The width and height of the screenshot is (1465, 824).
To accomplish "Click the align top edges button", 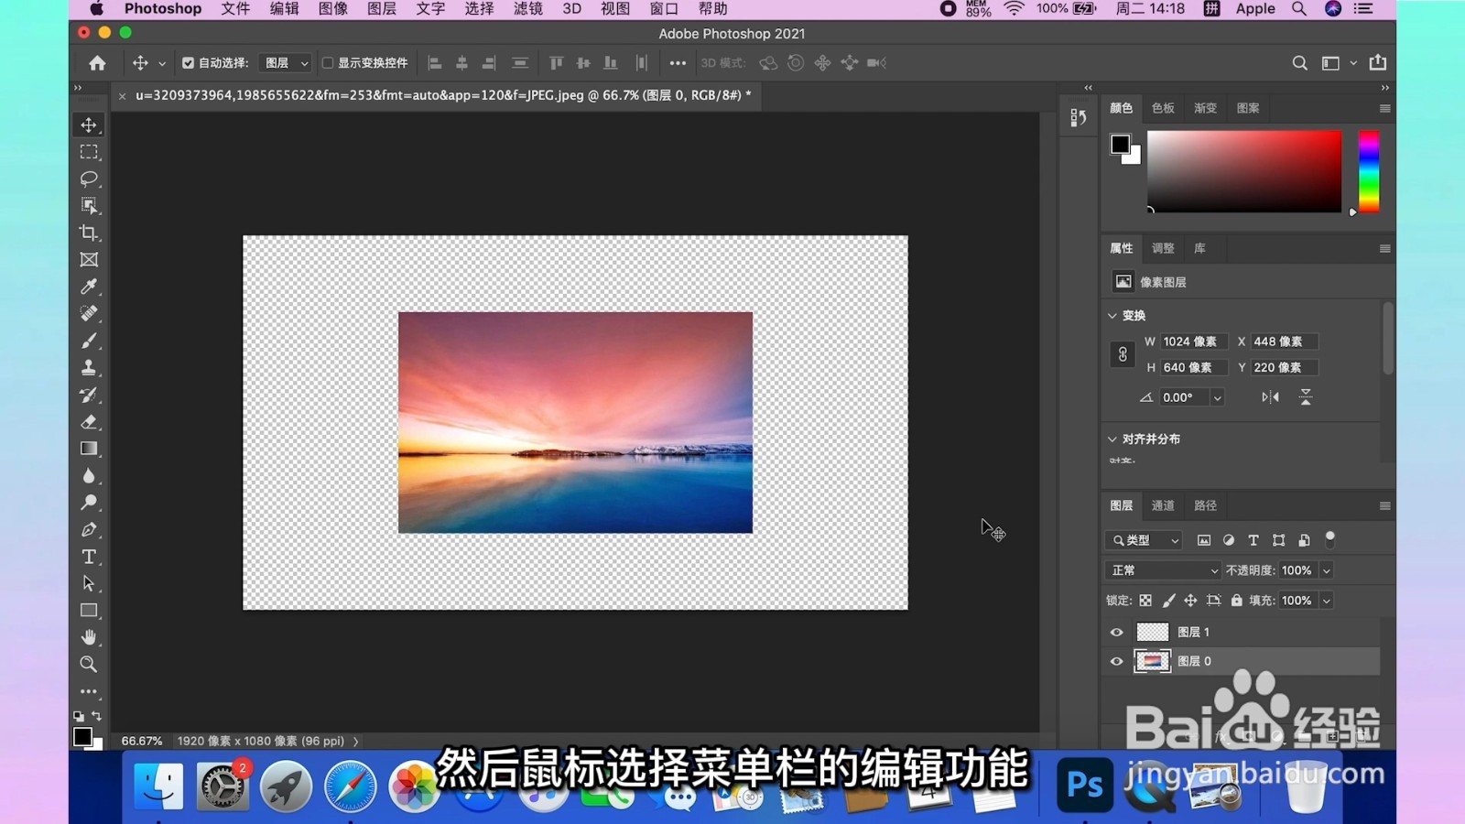I will pos(556,63).
